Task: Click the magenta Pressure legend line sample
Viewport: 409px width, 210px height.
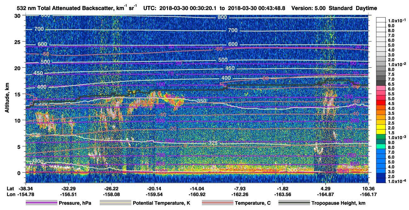Action: click(42, 203)
